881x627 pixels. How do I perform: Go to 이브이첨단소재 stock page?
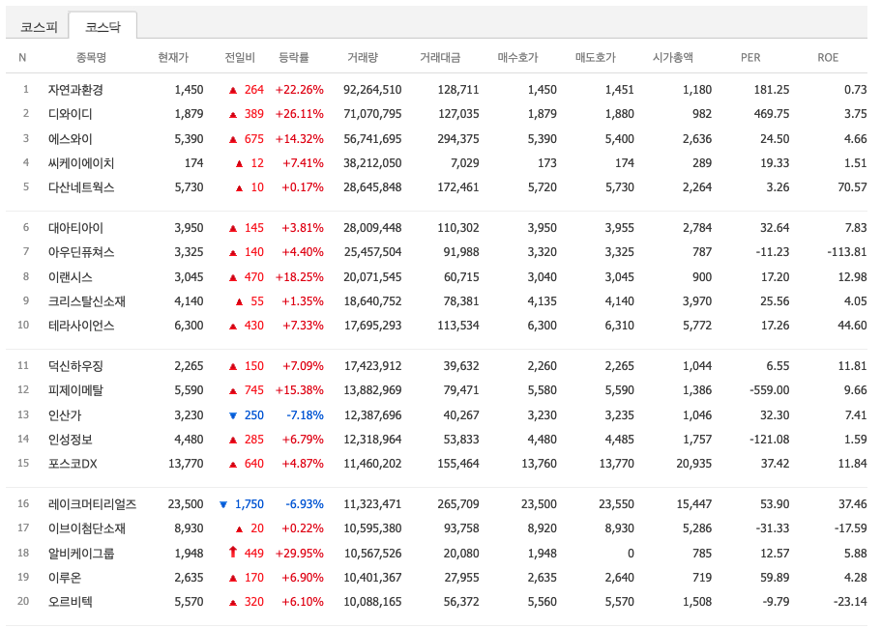[86, 528]
